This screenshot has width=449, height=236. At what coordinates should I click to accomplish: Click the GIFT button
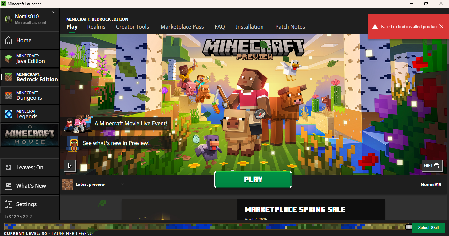pyautogui.click(x=432, y=166)
